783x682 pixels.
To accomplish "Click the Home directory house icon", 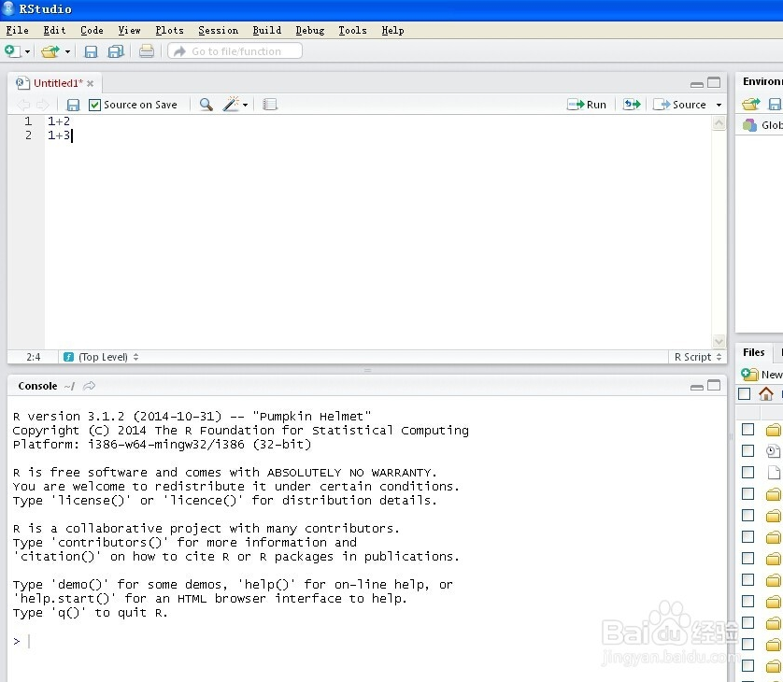I will [x=765, y=394].
